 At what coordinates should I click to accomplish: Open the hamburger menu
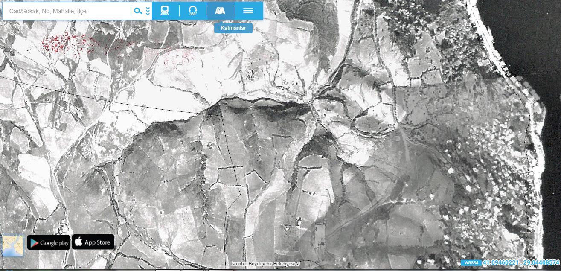248,11
